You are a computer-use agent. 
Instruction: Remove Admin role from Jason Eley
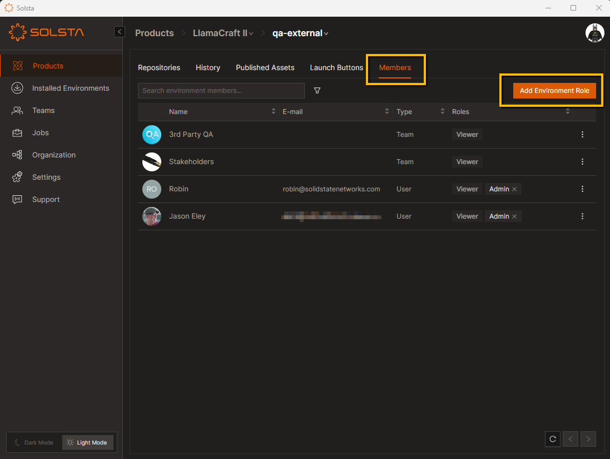point(514,216)
